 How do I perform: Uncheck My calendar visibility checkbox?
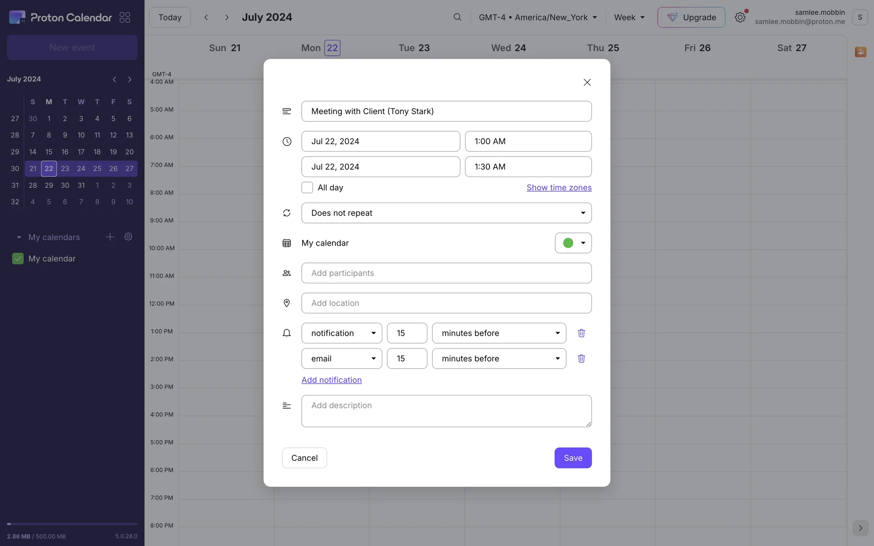click(18, 258)
